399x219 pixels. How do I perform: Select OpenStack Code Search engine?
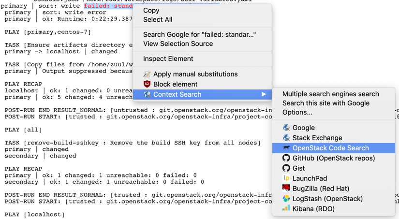coord(330,148)
